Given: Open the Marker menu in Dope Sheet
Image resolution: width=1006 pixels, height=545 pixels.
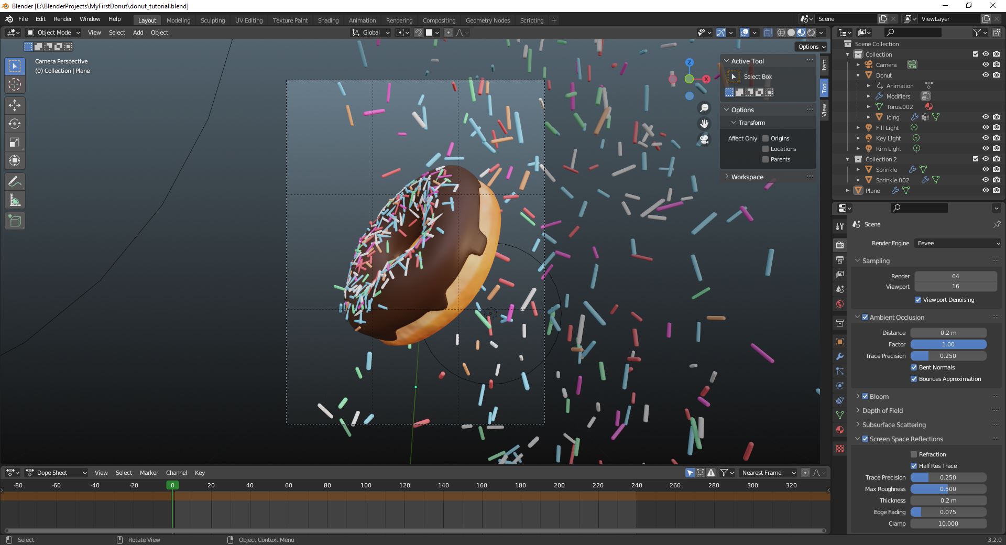Looking at the screenshot, I should pyautogui.click(x=149, y=473).
